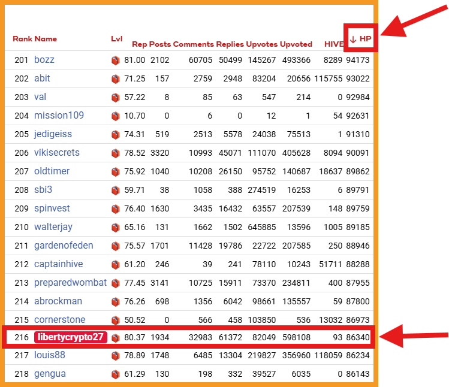
Task: Open the walterjay profile link
Action: [x=53, y=227]
